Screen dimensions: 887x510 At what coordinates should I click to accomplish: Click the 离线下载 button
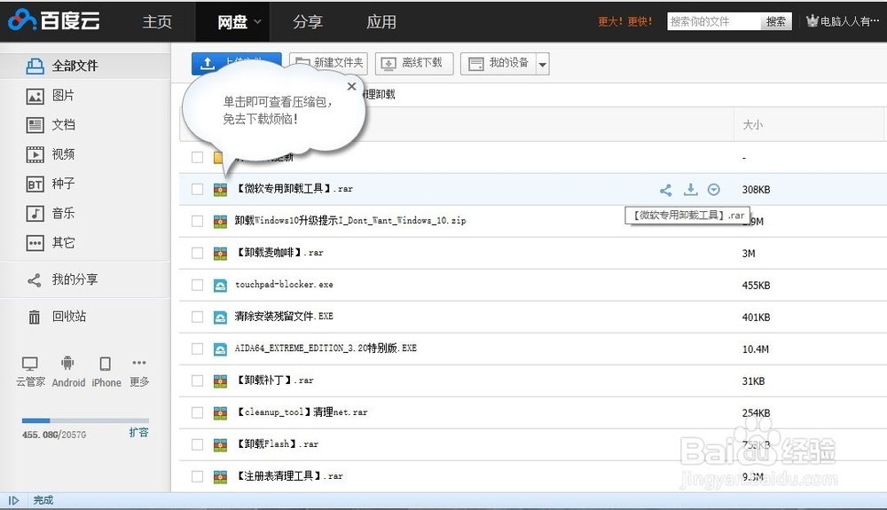[x=414, y=63]
